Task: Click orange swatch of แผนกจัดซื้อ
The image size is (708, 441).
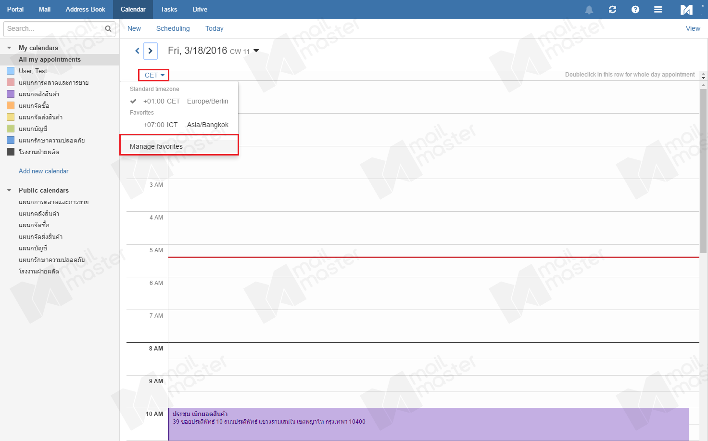Action: tap(11, 105)
